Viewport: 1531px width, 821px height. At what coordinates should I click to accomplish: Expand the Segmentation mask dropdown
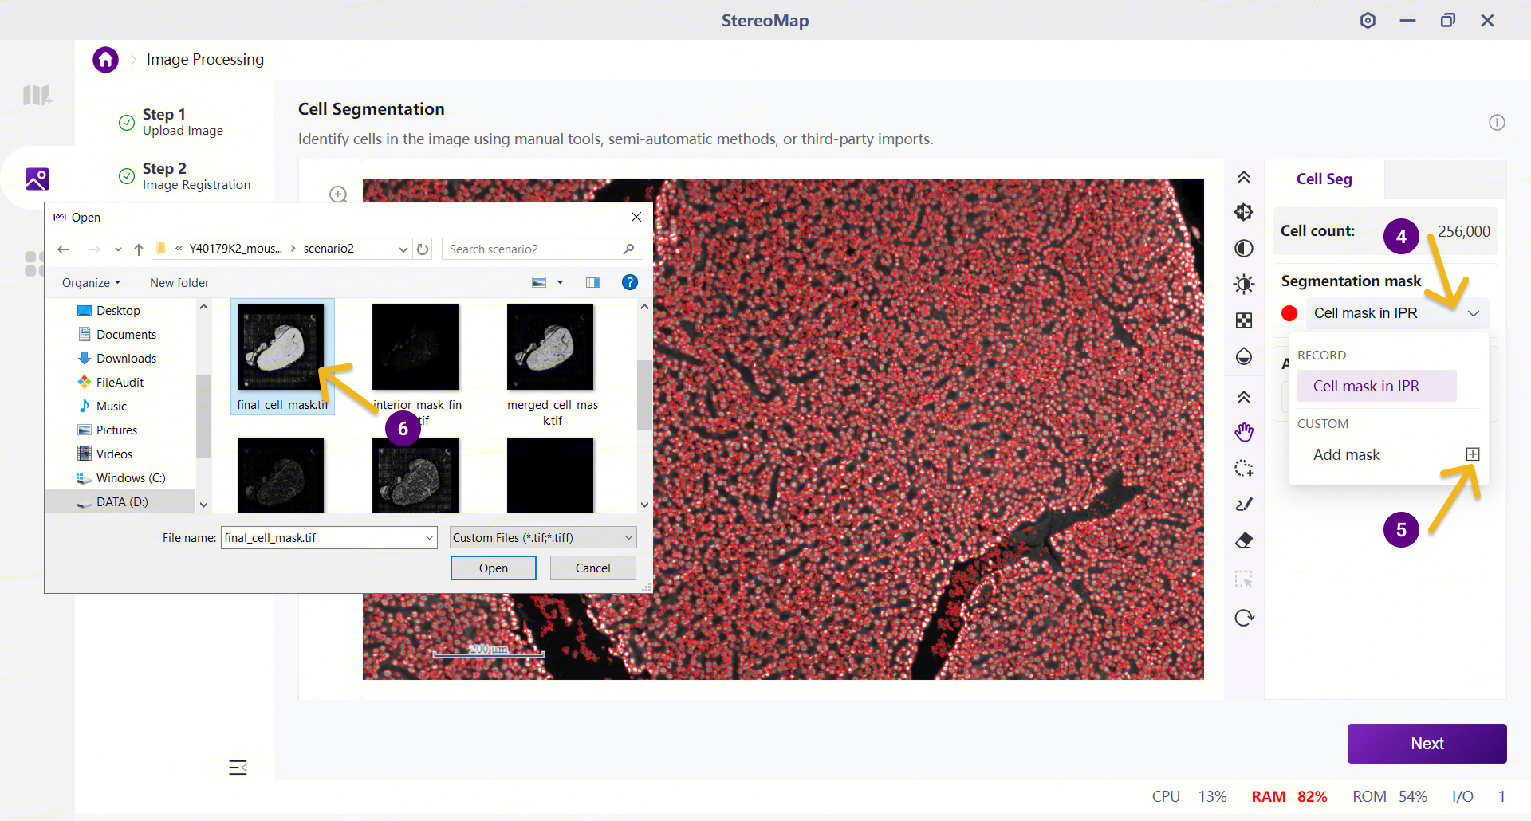[1474, 313]
